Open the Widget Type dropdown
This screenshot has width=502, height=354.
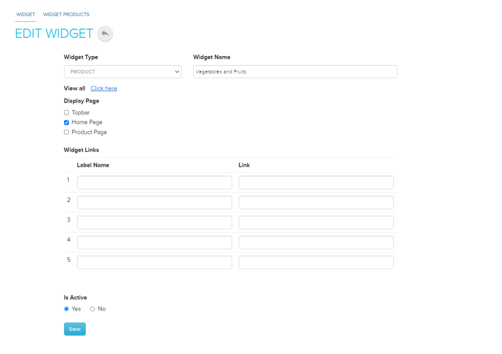point(123,72)
